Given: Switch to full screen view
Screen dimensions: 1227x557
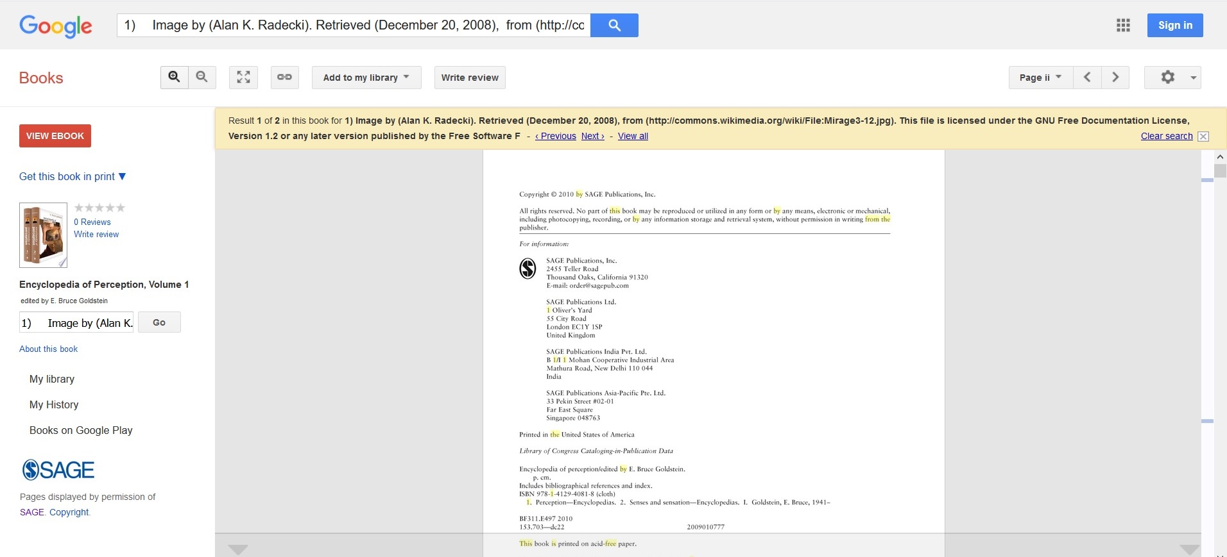Looking at the screenshot, I should [x=243, y=78].
